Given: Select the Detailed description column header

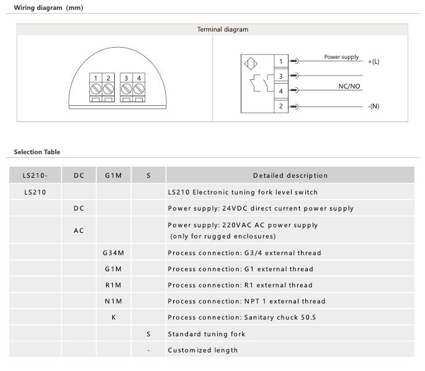Looking at the screenshot, I should click(290, 175).
